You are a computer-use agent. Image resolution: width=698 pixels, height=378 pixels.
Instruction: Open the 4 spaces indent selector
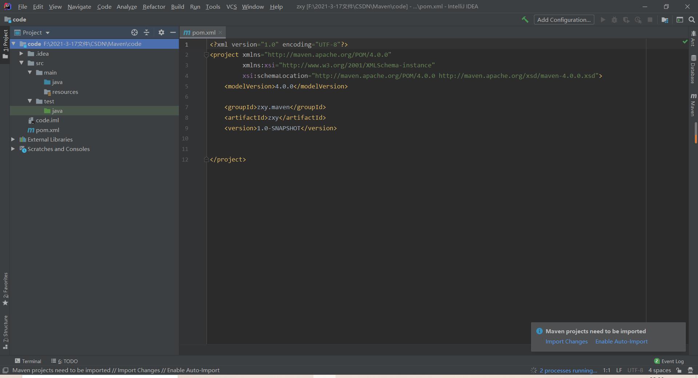pos(659,370)
